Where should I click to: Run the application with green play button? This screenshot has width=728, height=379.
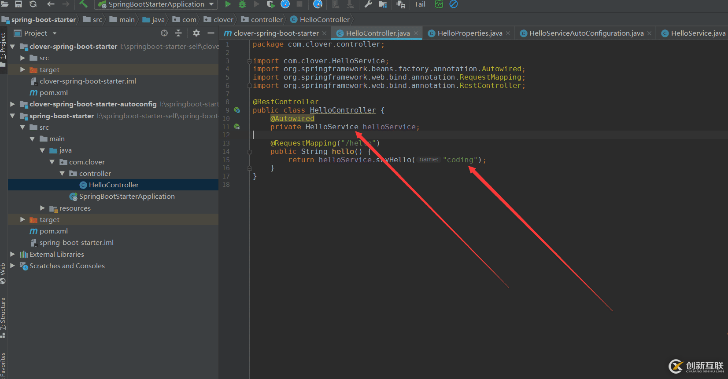tap(228, 4)
